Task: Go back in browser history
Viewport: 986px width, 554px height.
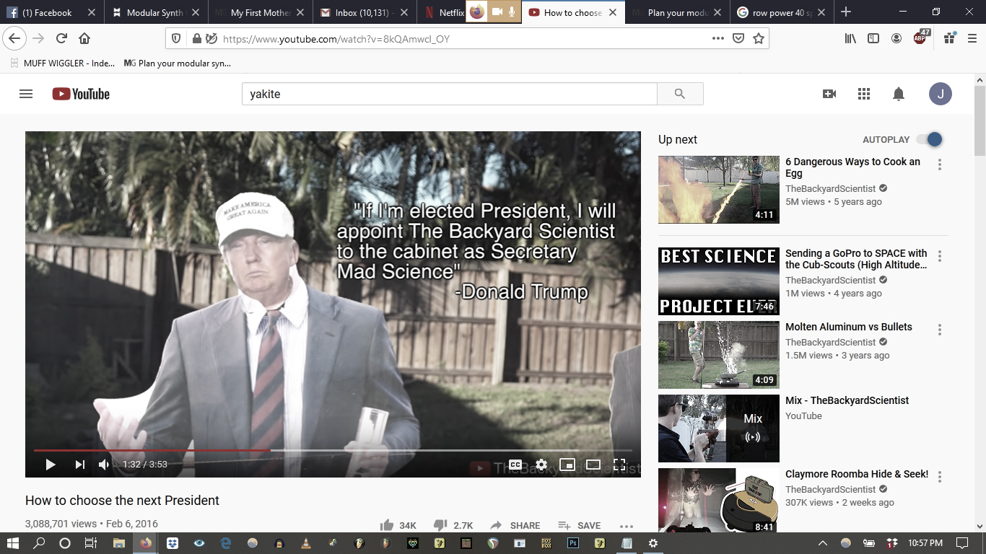Action: click(14, 39)
